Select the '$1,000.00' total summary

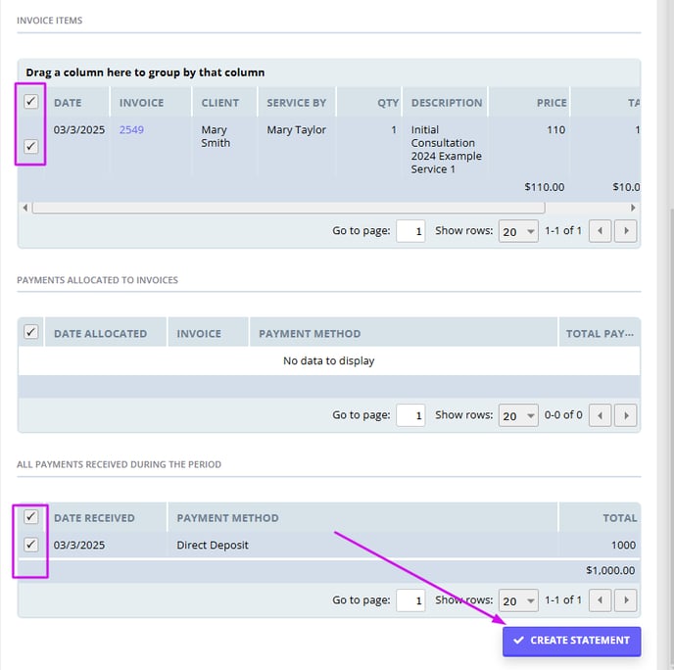tap(610, 570)
